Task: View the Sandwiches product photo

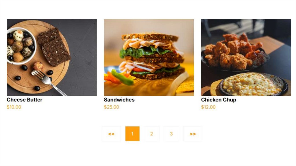Action: pyautogui.click(x=149, y=57)
